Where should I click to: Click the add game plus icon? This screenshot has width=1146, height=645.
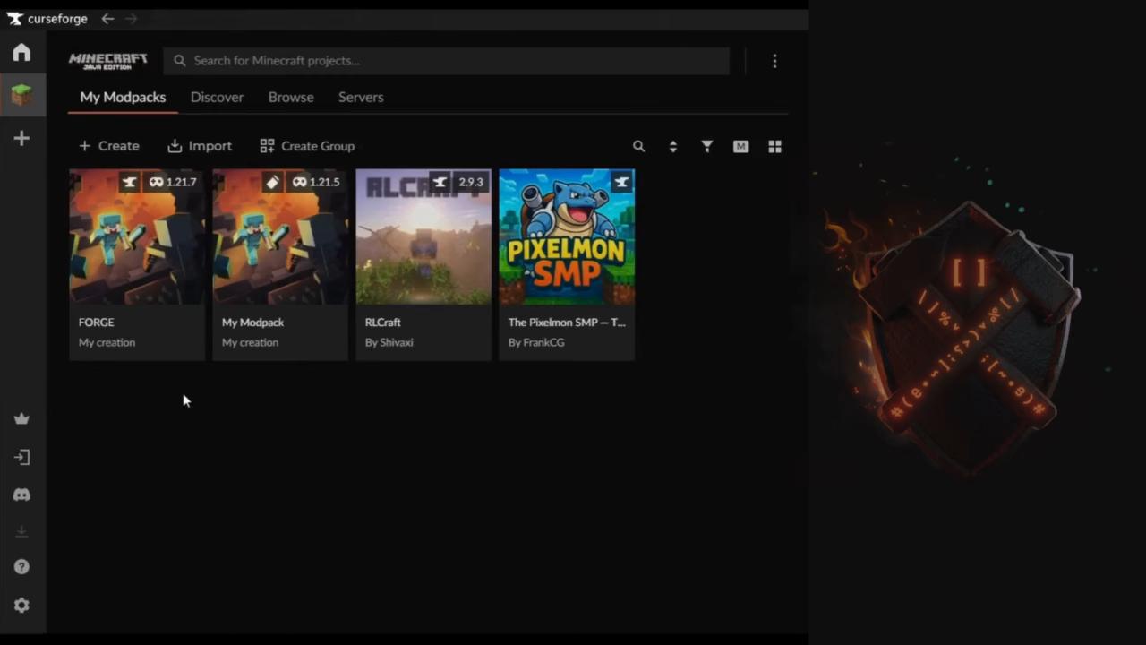(21, 138)
